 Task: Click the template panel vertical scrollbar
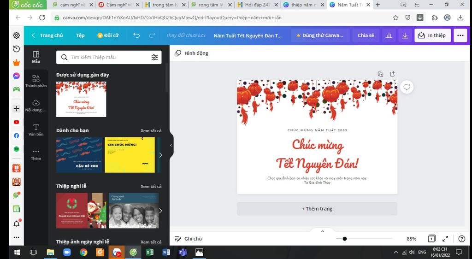[x=167, y=77]
